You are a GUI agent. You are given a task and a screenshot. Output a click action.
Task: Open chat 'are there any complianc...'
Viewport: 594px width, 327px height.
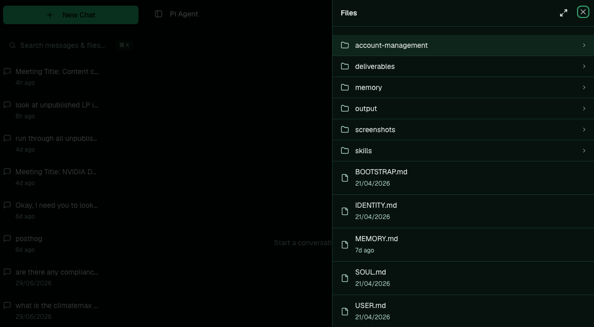[x=57, y=272]
